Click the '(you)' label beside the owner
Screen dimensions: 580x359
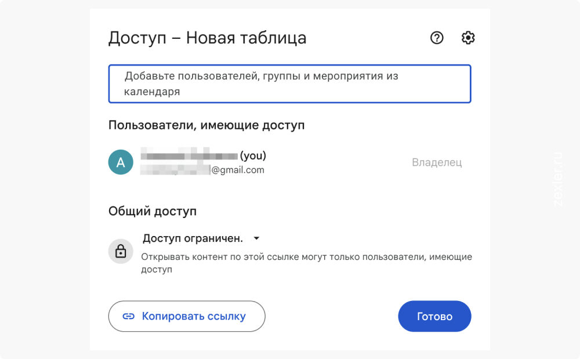253,156
